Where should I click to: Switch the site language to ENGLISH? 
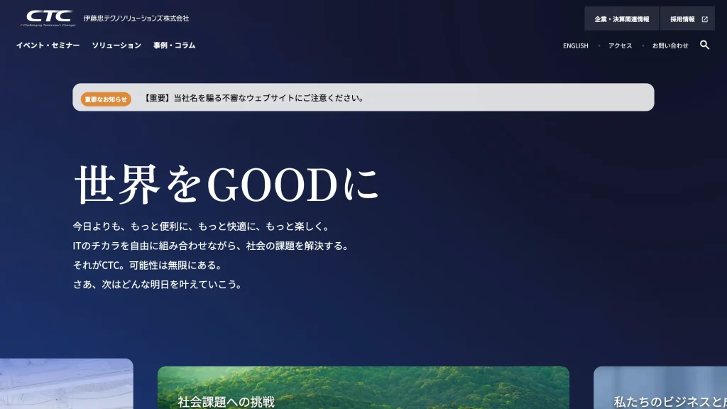[x=574, y=45]
